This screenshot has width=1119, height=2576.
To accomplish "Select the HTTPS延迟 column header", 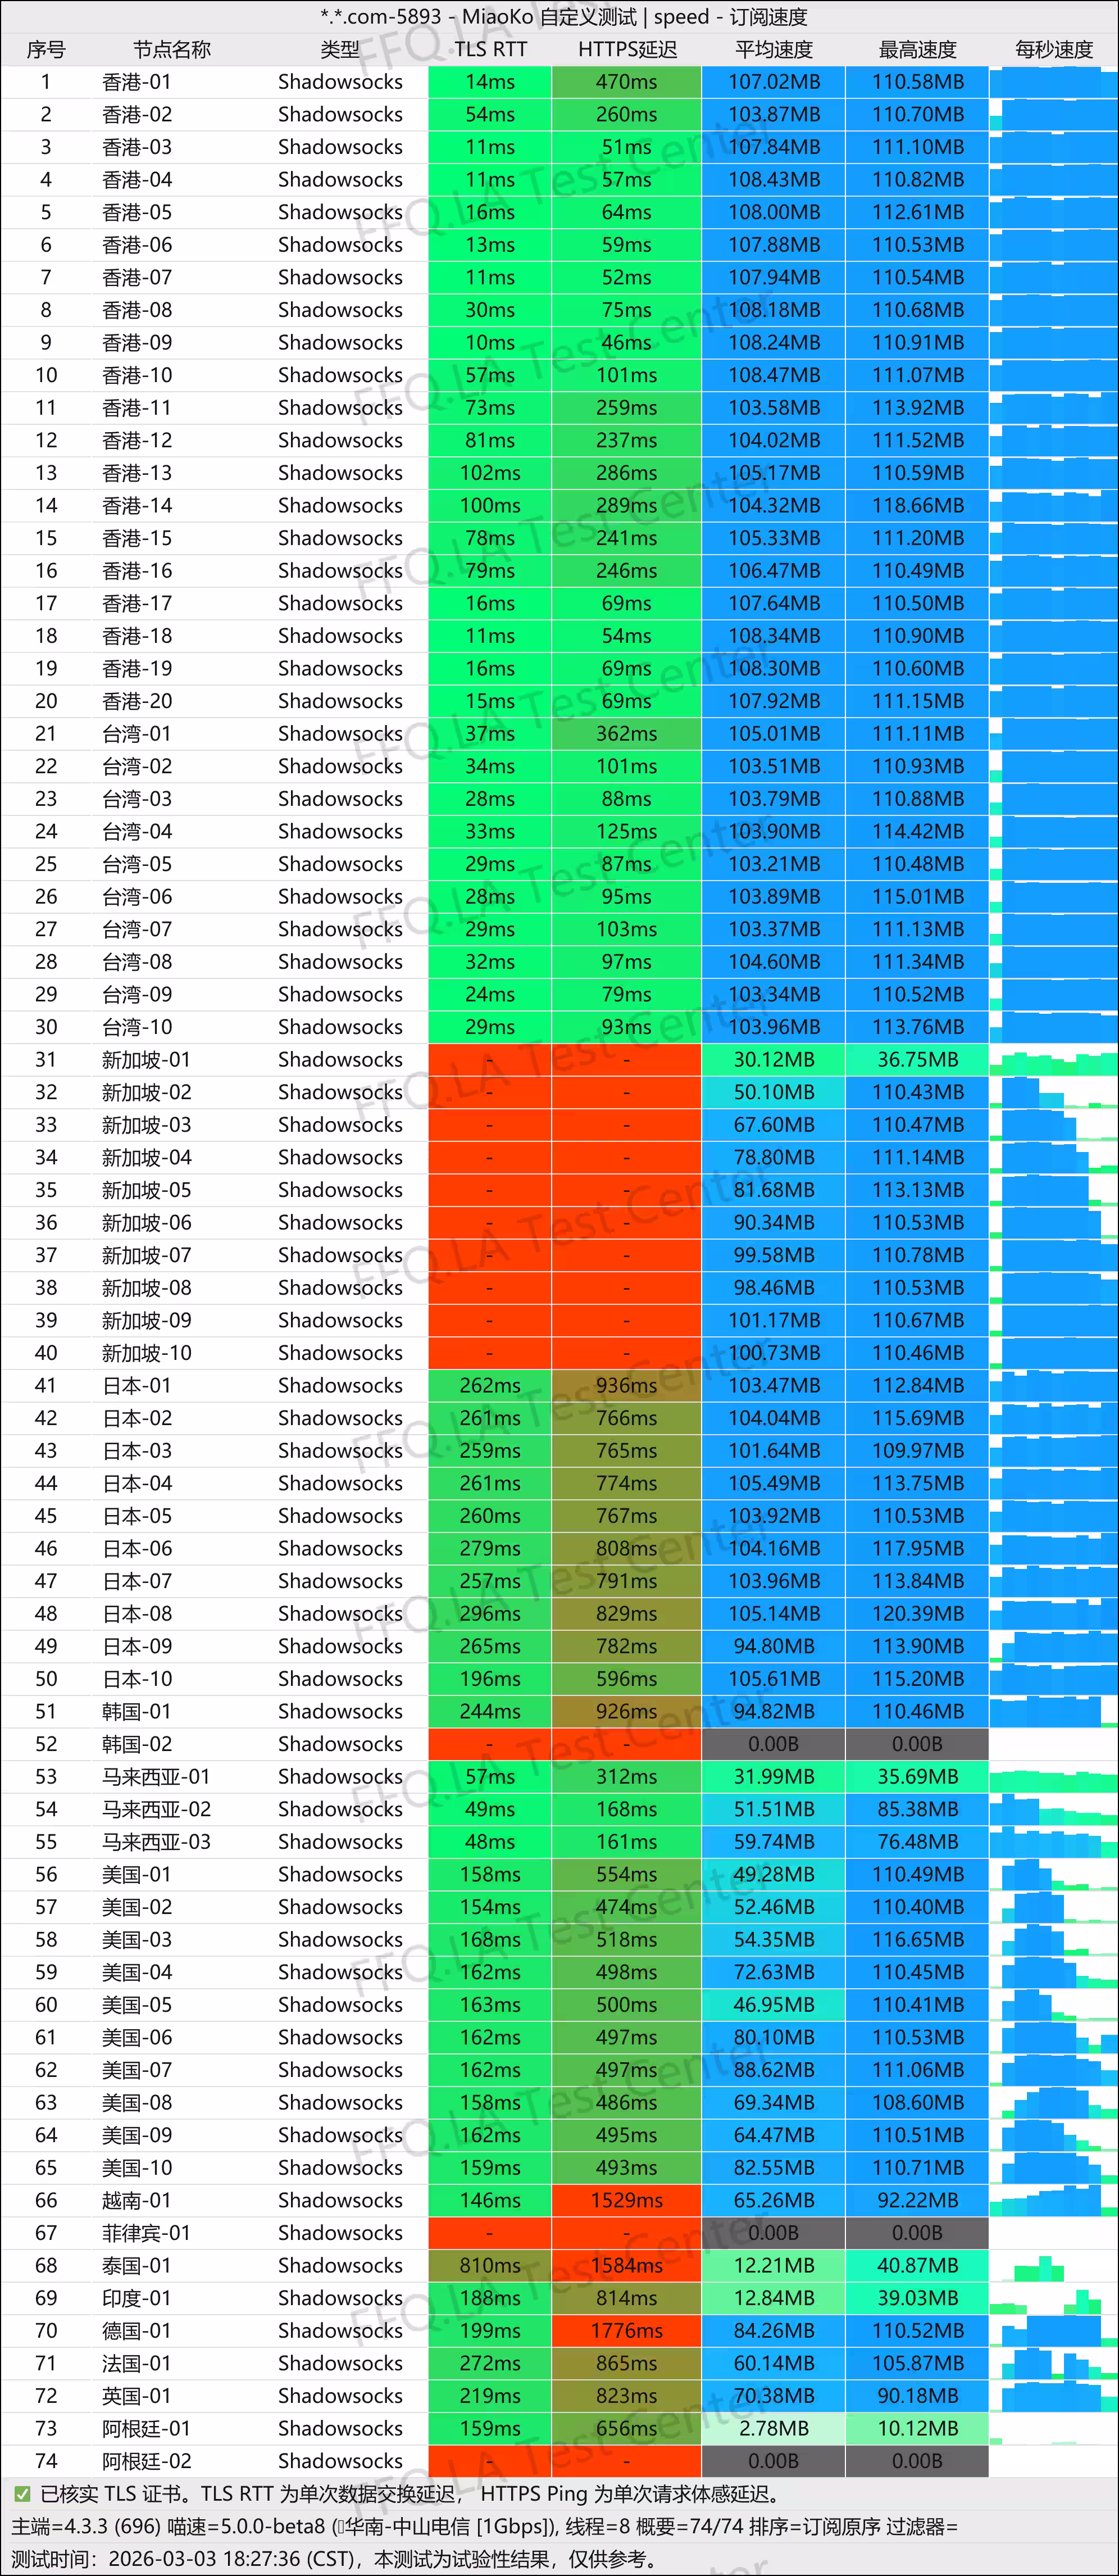I will 627,49.
